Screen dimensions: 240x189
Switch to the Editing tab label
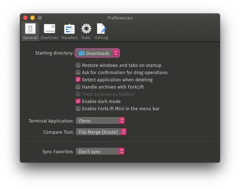tap(102, 38)
